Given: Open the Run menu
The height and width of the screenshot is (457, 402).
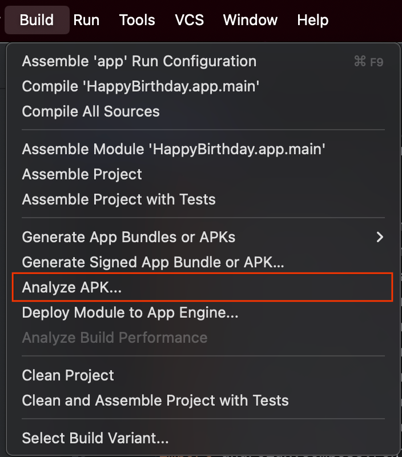Looking at the screenshot, I should [x=86, y=20].
